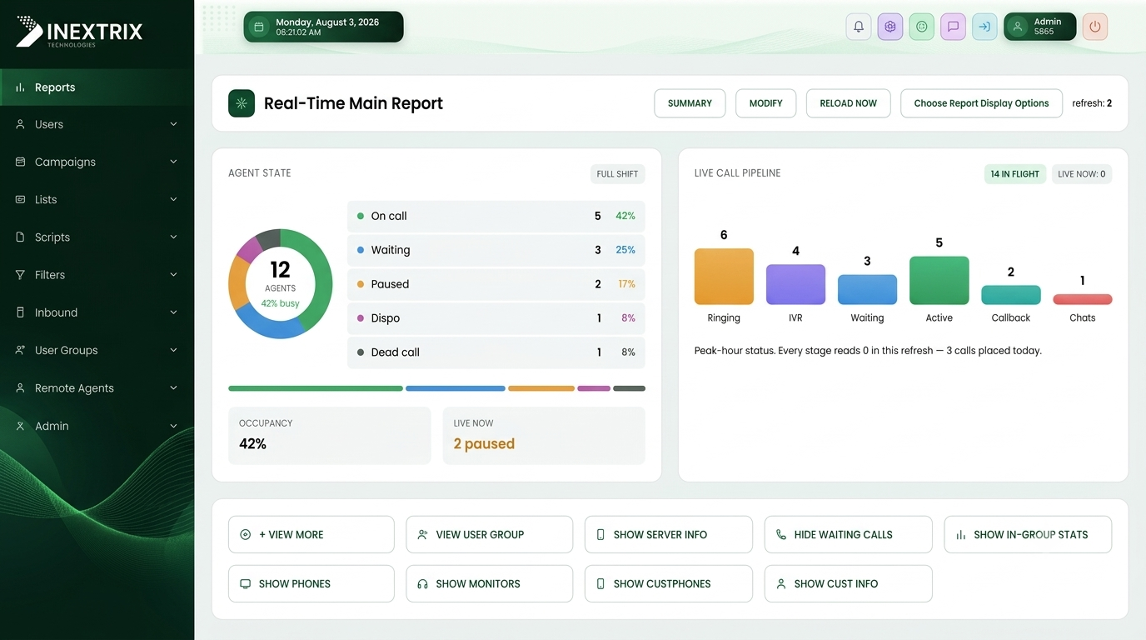Click the Inextrix Technologies logo

pyautogui.click(x=80, y=32)
